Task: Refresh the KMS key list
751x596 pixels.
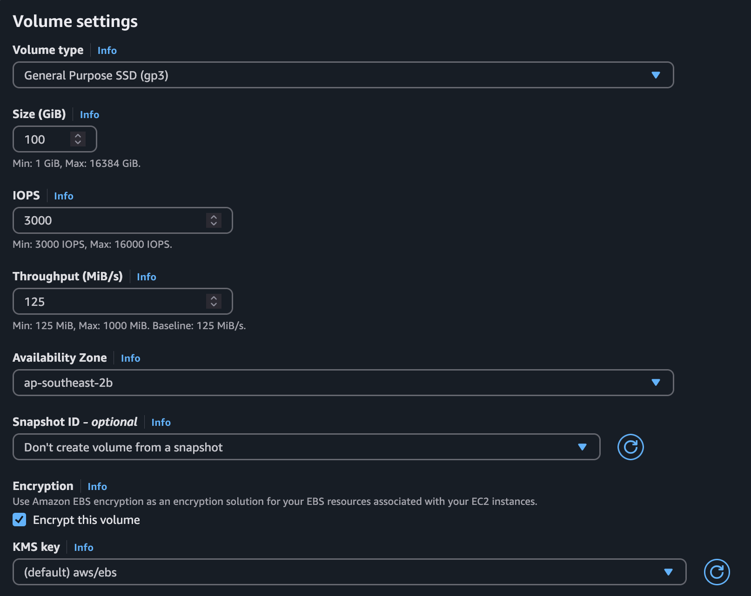Action: (x=717, y=572)
